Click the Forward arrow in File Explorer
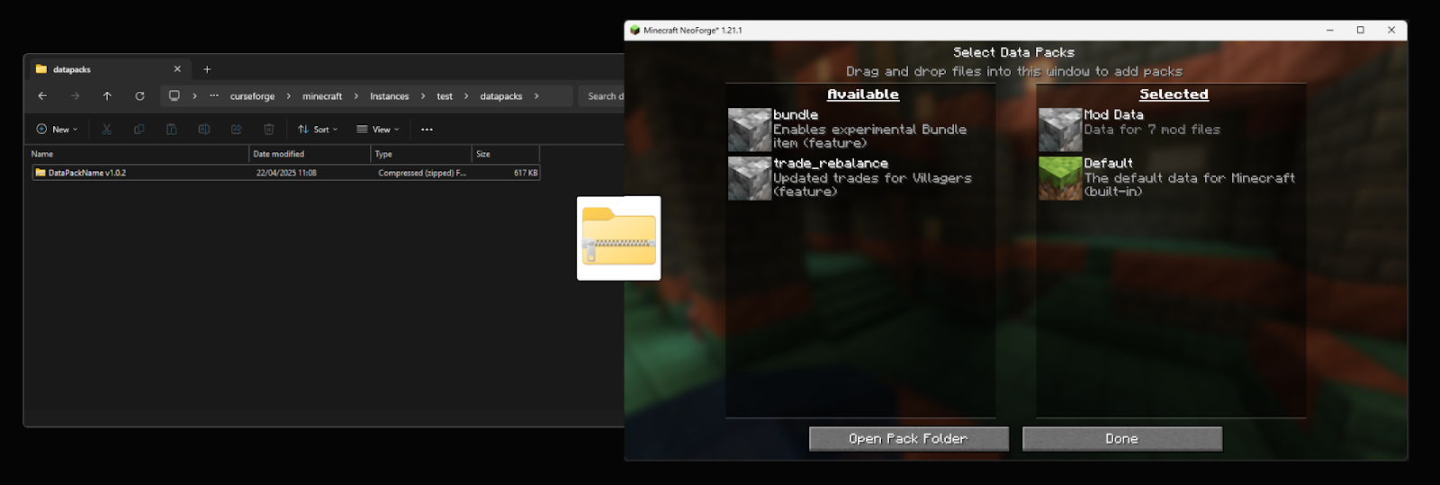The image size is (1440, 485). (75, 96)
